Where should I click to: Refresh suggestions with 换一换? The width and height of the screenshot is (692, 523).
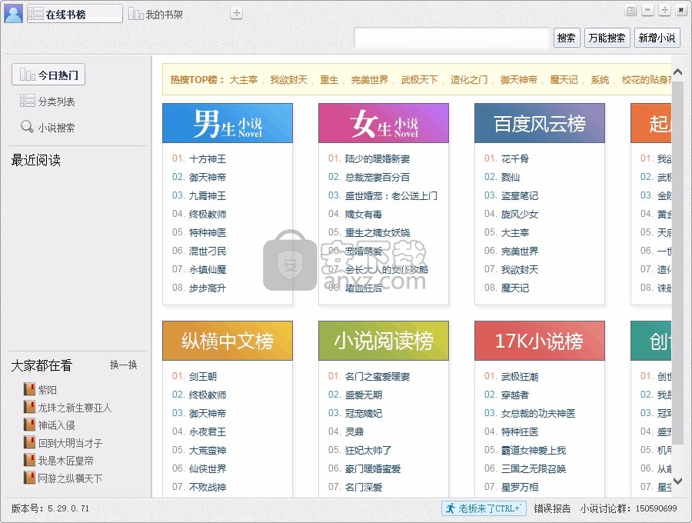click(x=123, y=365)
